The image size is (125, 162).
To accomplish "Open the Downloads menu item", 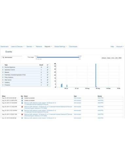I will pos(73,46).
